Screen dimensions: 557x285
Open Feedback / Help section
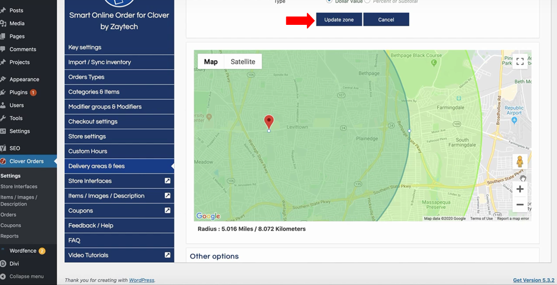pyautogui.click(x=119, y=225)
